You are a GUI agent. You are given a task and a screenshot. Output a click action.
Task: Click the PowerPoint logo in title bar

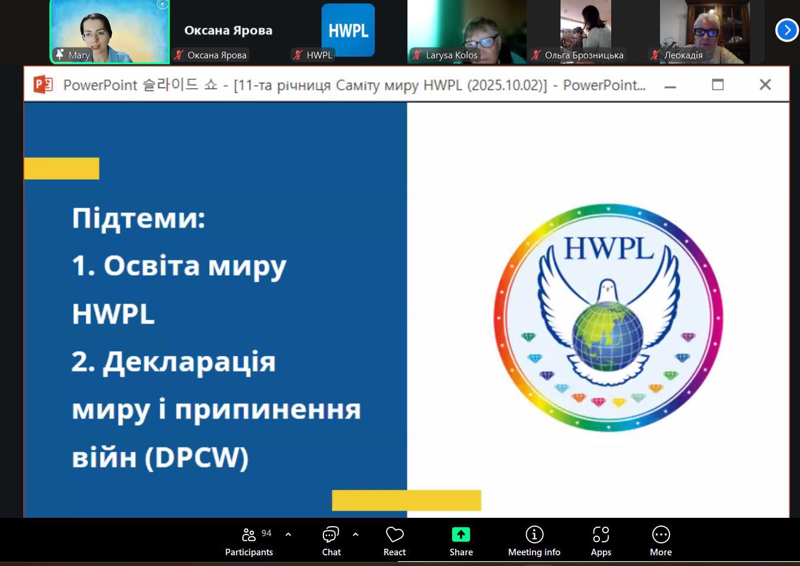(43, 85)
